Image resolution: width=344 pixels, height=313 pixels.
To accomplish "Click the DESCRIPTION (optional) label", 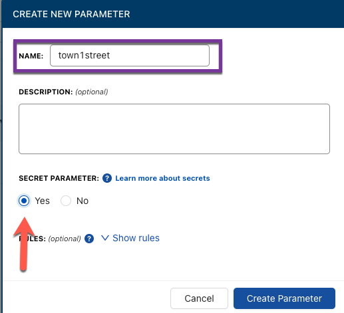I will coord(63,92).
